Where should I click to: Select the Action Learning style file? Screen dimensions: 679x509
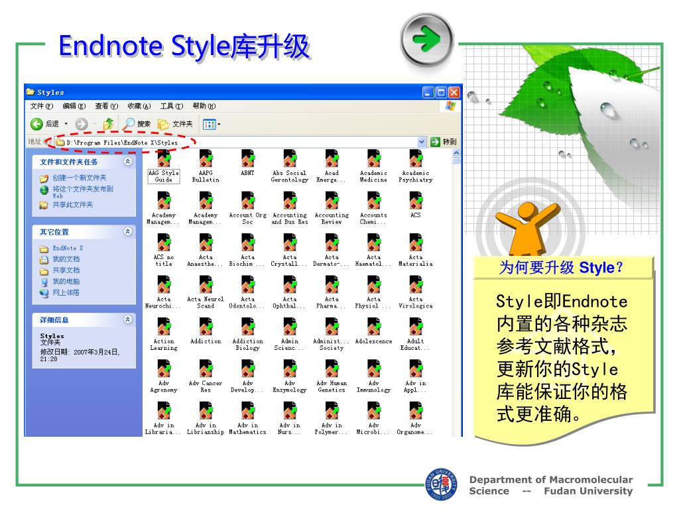click(164, 335)
